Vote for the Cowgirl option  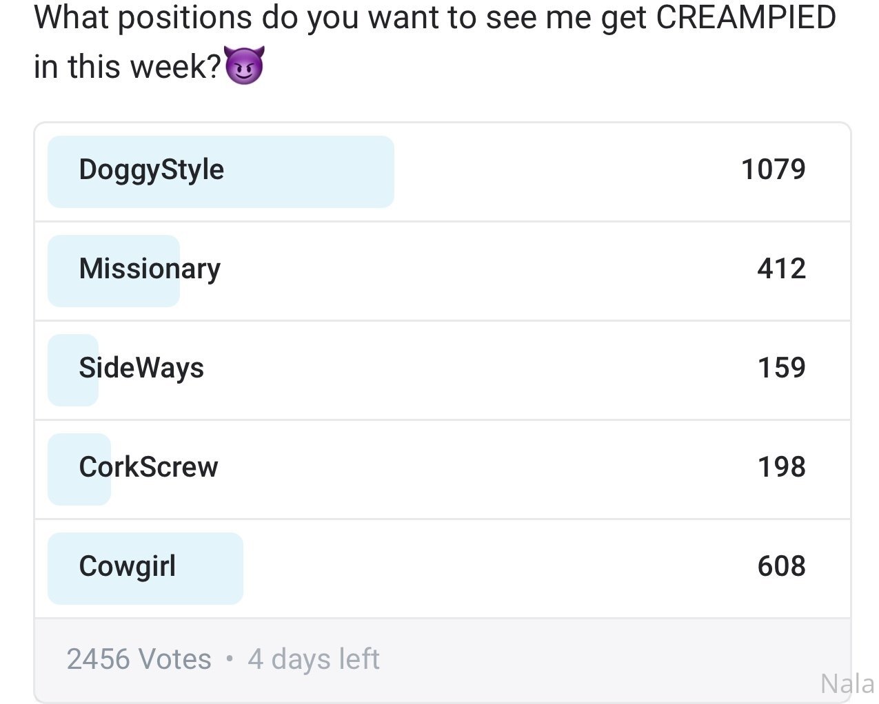point(442,568)
